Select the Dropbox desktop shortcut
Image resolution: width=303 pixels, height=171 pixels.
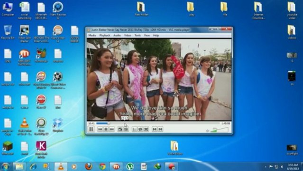(x=58, y=125)
